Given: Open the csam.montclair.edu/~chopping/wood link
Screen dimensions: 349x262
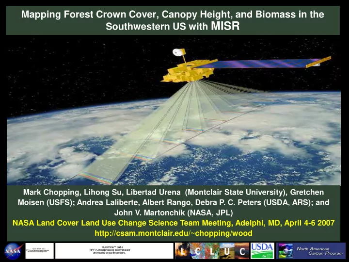Looking at the screenshot, I should point(174,233).
